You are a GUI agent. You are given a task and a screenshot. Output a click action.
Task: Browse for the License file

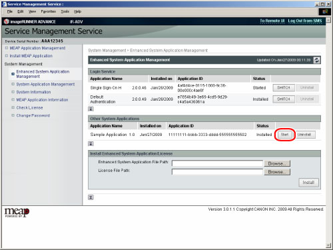click(277, 172)
